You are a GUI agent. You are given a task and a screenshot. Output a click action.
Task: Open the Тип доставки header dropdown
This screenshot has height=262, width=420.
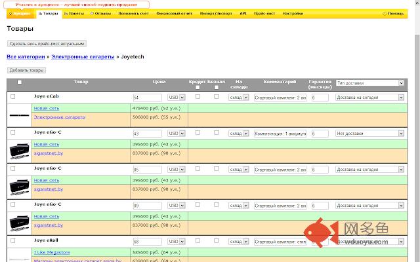[x=370, y=83]
